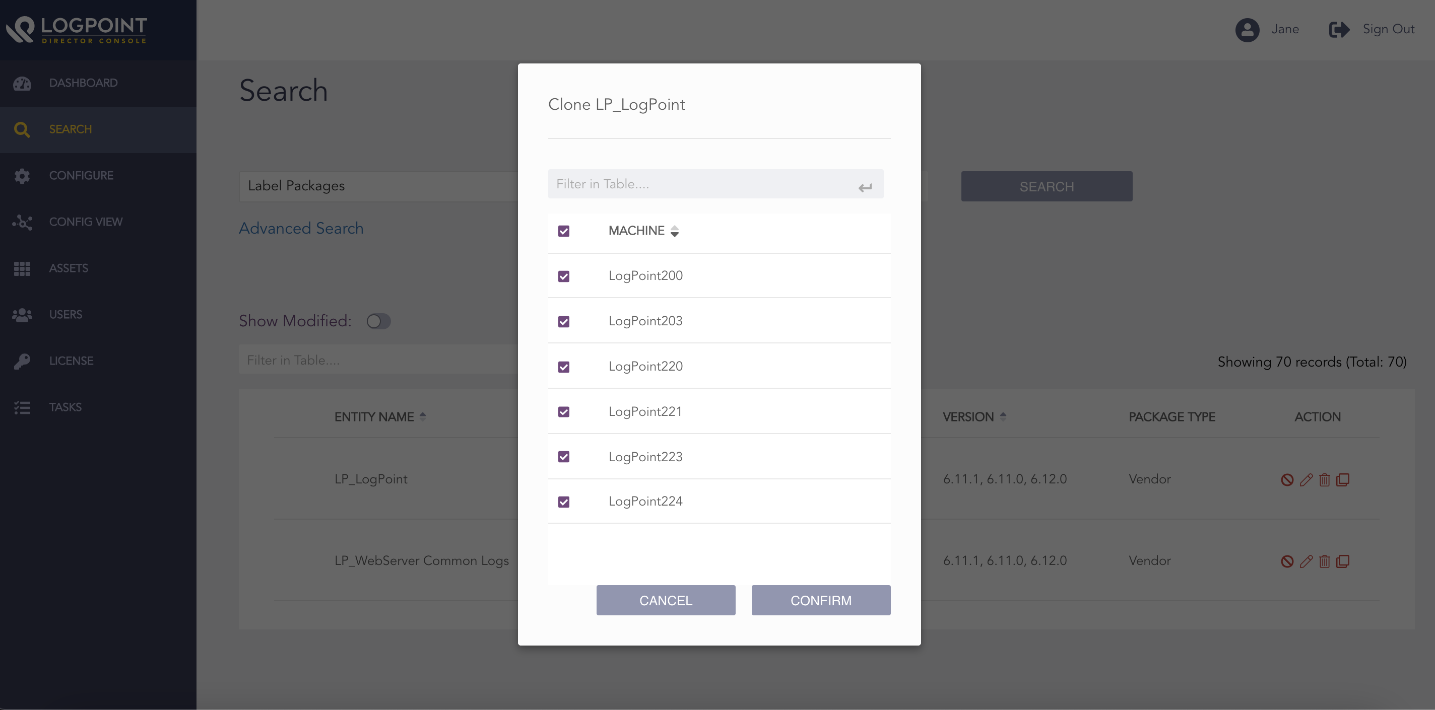Sort by the VERSION column arrow
Screen dimensions: 1435x710
(x=1003, y=416)
